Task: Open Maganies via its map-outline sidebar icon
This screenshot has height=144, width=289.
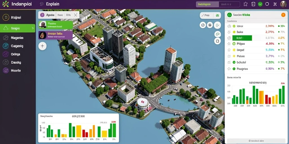Action: 6,38
